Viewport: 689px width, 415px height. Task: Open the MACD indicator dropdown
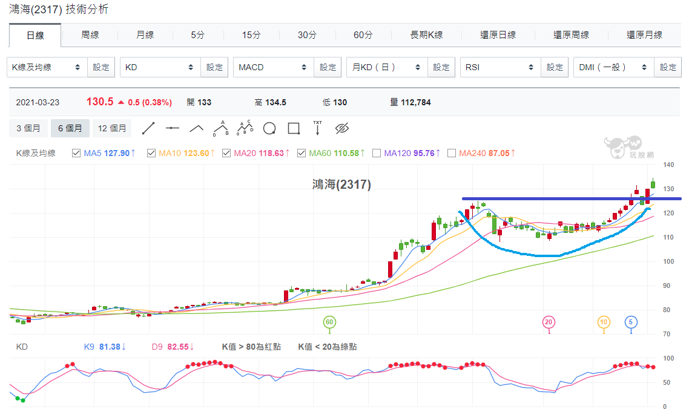coord(274,67)
